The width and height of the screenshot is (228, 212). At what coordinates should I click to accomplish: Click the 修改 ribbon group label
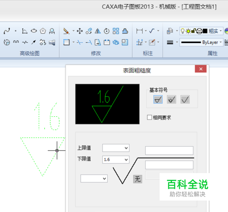(96, 54)
